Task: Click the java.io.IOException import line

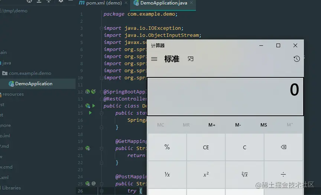Action: (x=143, y=28)
